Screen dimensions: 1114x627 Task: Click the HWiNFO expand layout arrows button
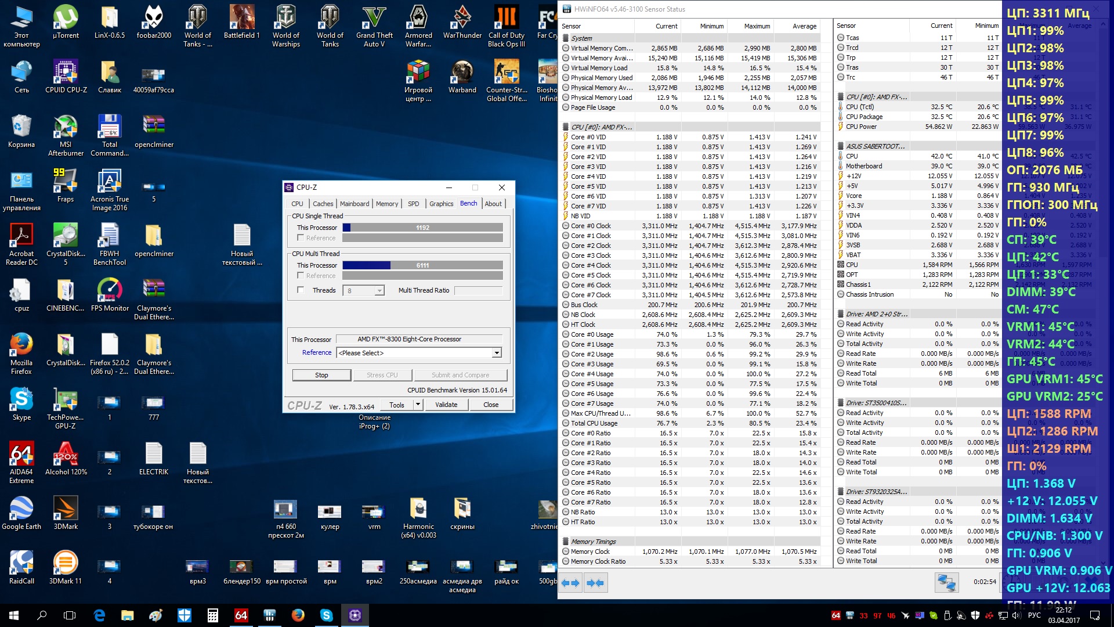click(x=571, y=583)
